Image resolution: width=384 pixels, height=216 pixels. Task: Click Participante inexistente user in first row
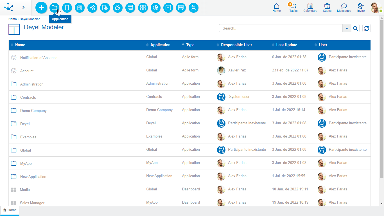tap(347, 57)
